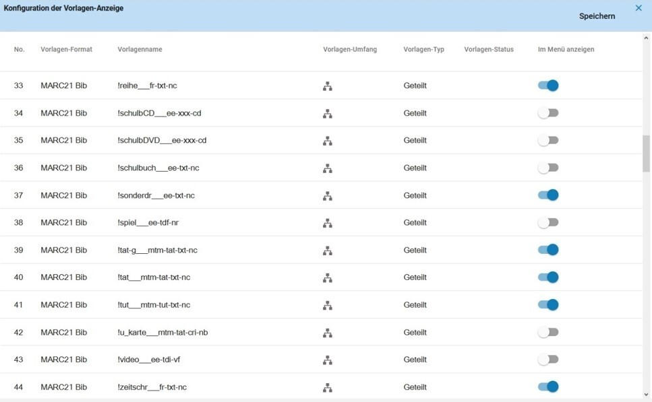Click the scope icon for !schulbuch___ee-txt-nc
Screen dimensions: 652x402
coord(328,168)
